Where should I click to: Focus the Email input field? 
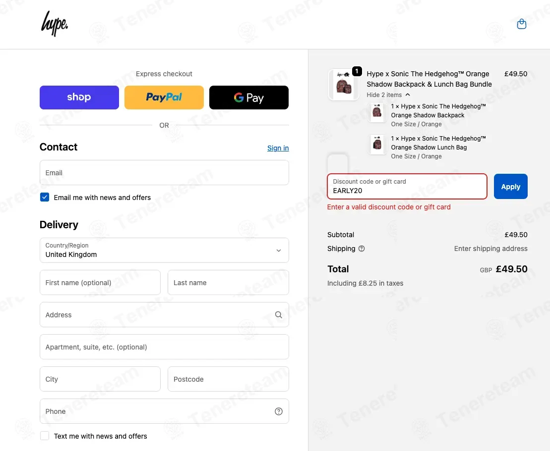[164, 173]
